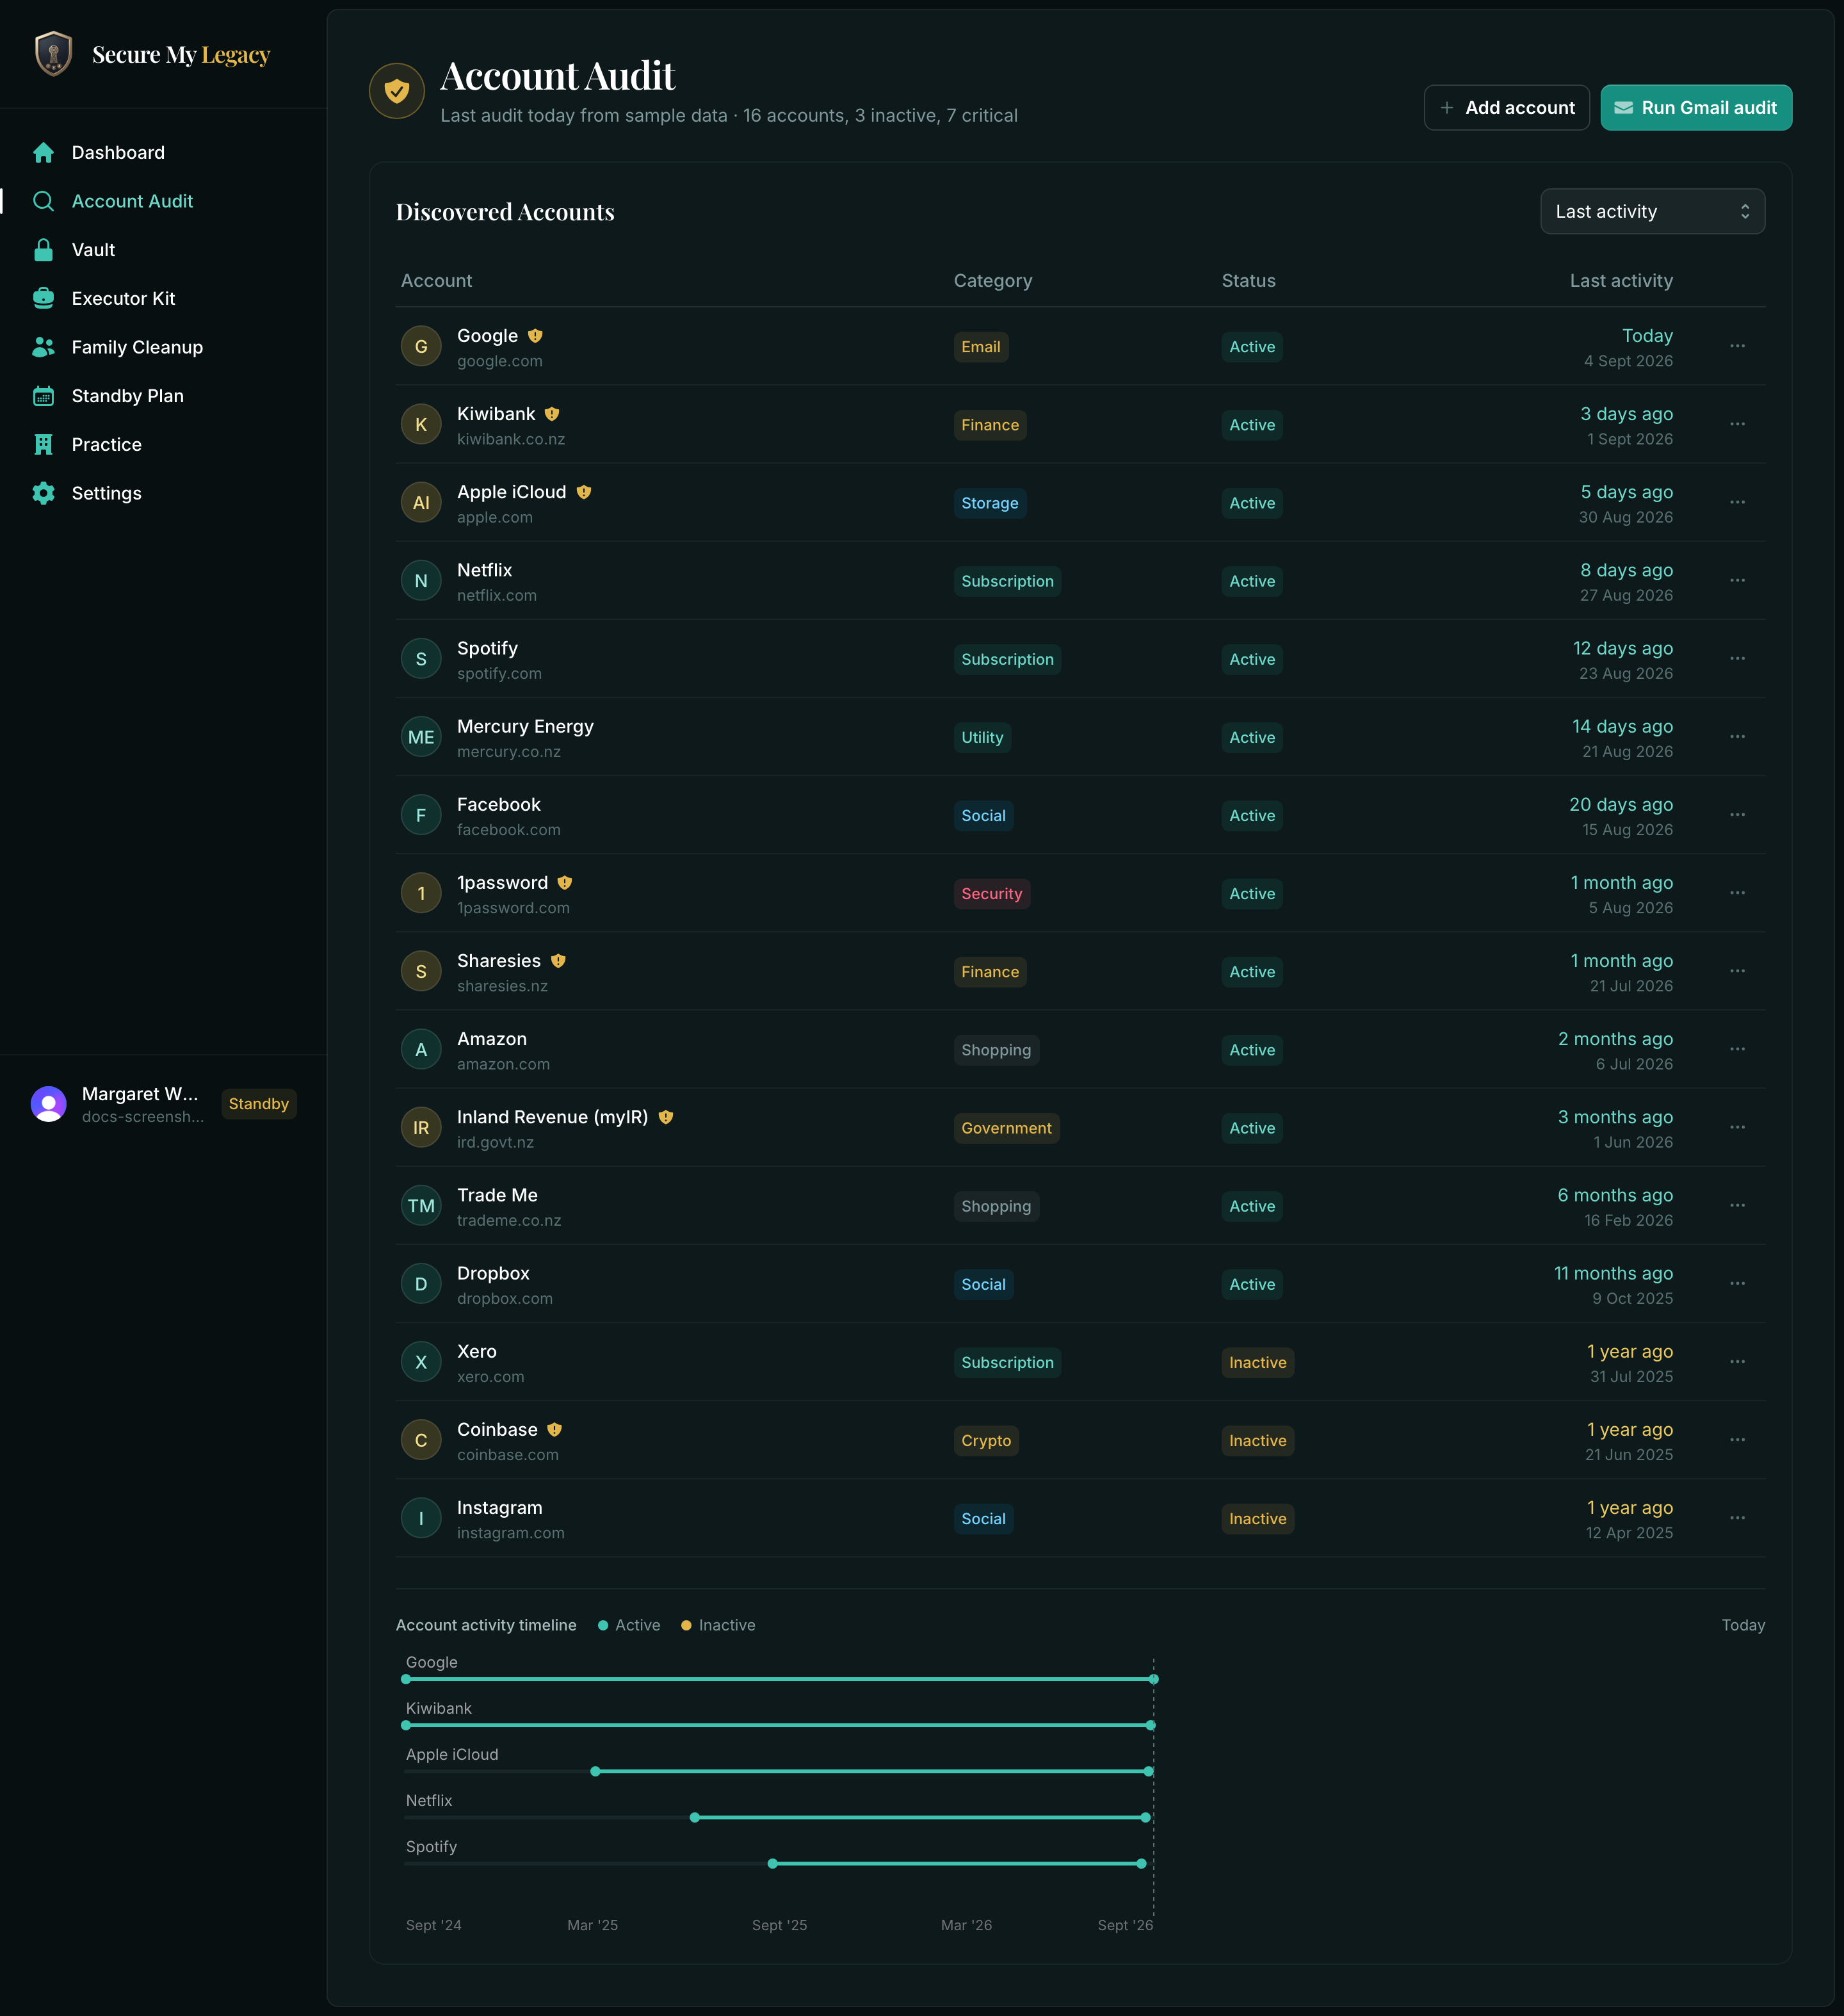Click the Executor Kit briefcase icon

click(x=43, y=298)
